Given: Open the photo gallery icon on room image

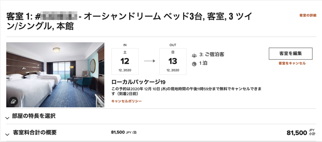Looking at the screenshot, I should [13, 101].
